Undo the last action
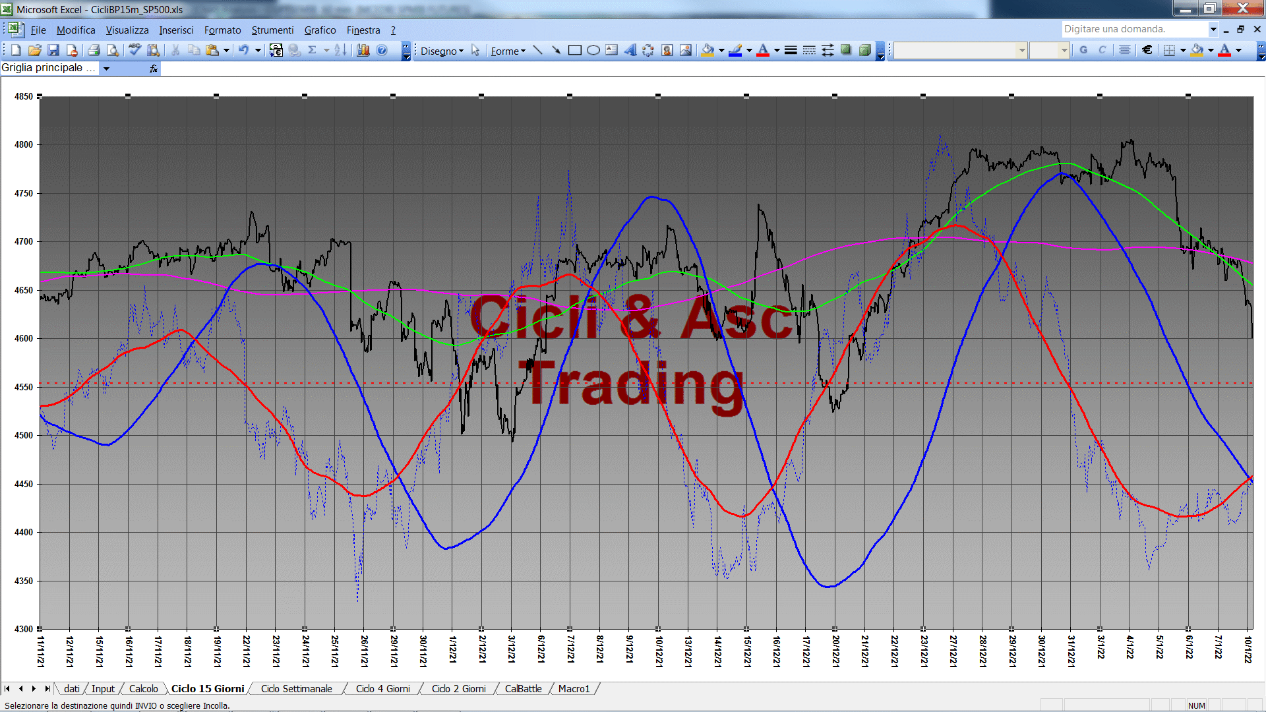 [x=243, y=50]
